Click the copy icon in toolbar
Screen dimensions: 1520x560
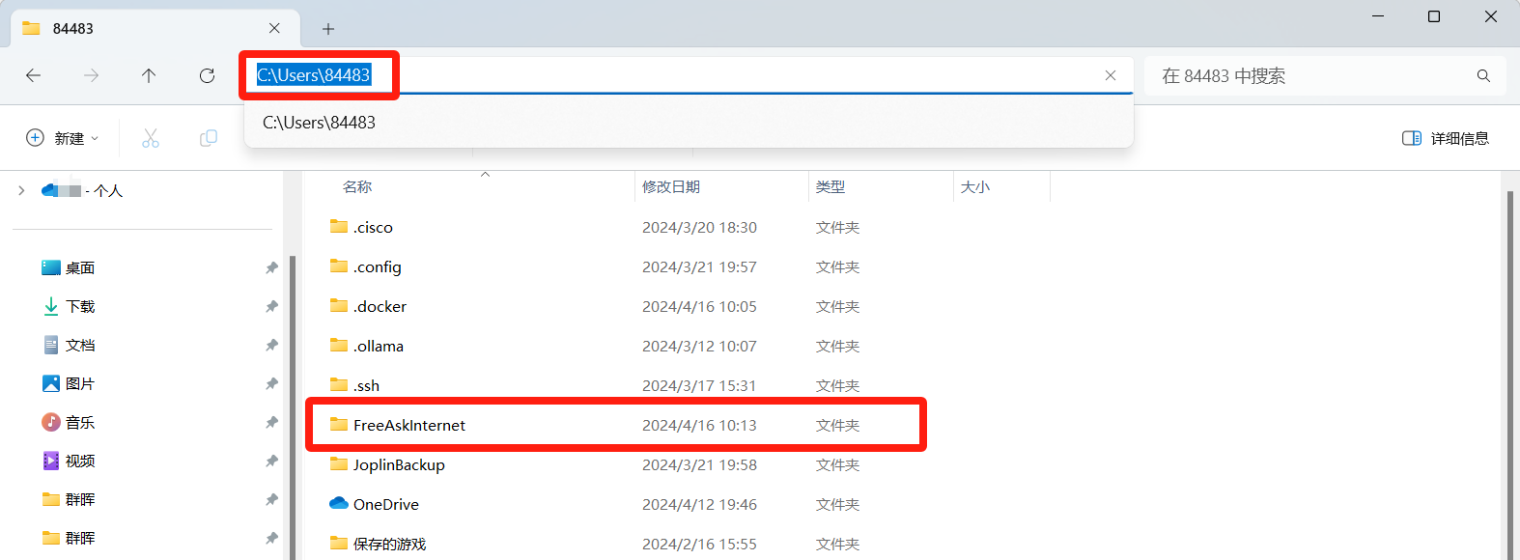click(x=208, y=138)
